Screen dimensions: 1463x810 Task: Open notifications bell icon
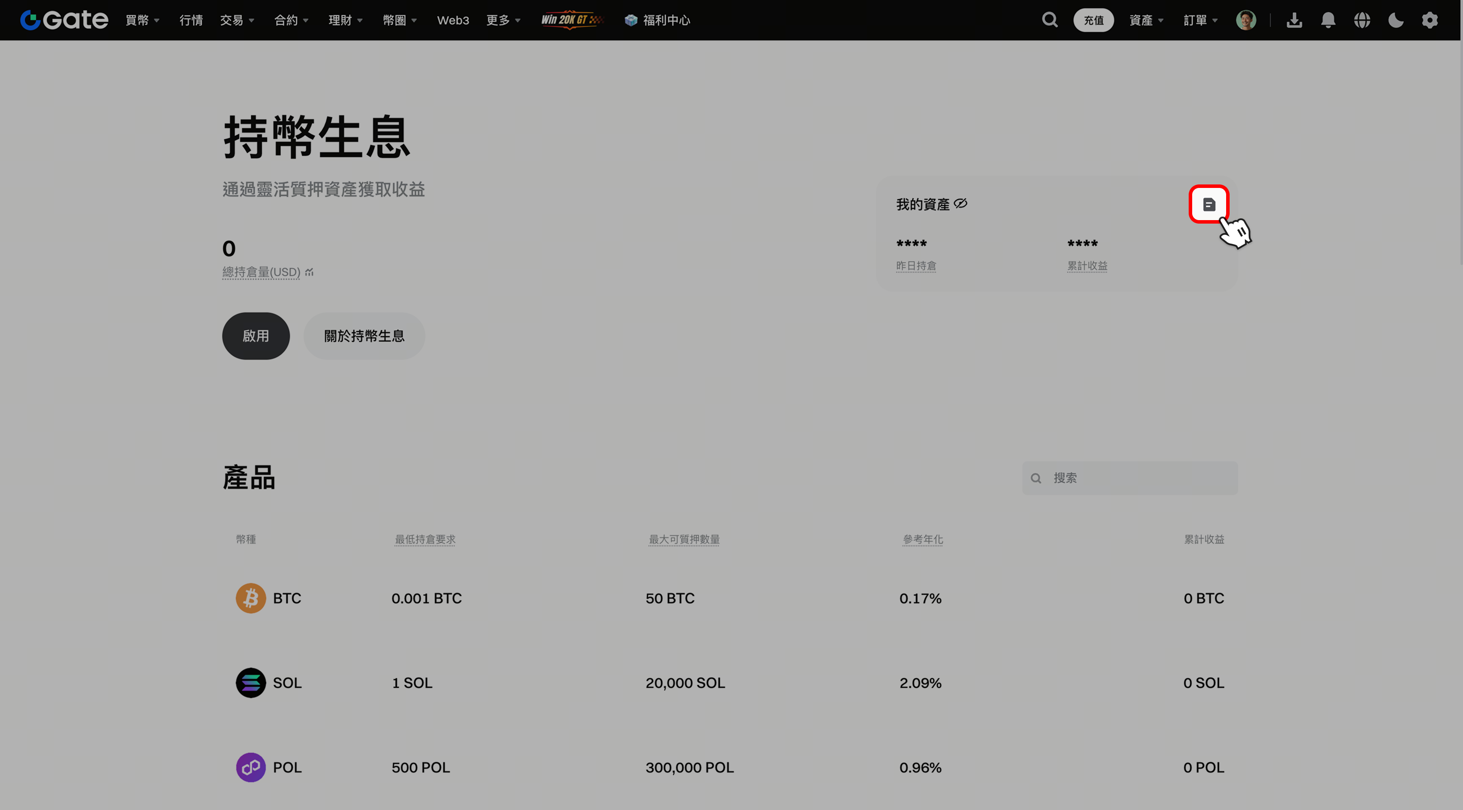[x=1328, y=20]
